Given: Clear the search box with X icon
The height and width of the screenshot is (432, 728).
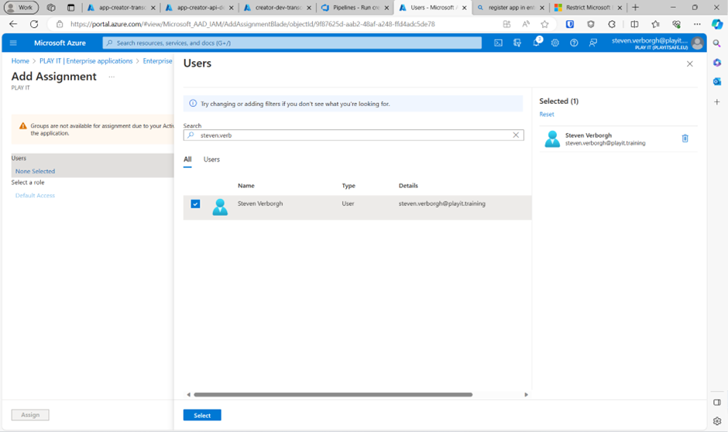Looking at the screenshot, I should click(x=516, y=135).
